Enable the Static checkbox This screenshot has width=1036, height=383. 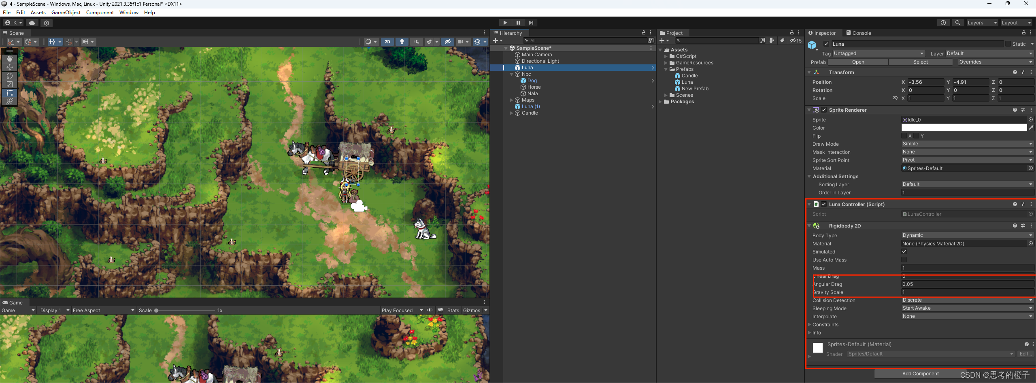coord(1008,44)
